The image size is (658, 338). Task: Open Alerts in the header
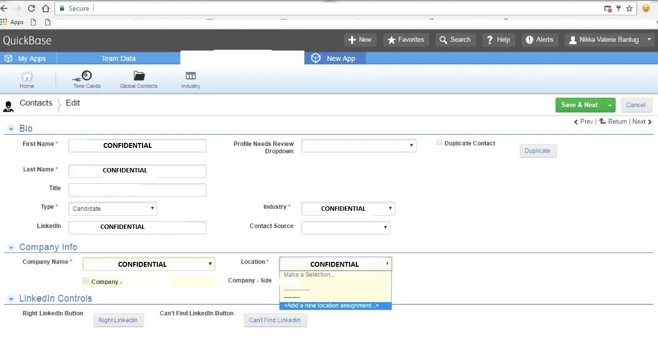[539, 40]
